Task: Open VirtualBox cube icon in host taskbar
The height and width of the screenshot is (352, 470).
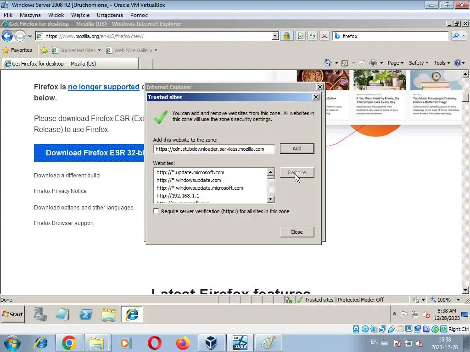Action: click(211, 343)
